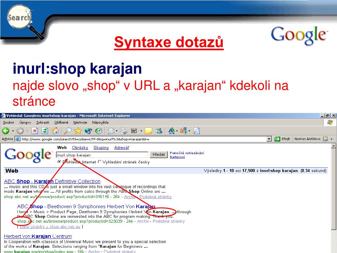The width and height of the screenshot is (337, 253).
Task: Open ABC Shop Karajan Definitive Collection result
Action: coord(52,182)
